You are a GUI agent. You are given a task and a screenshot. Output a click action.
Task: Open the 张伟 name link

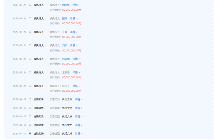[x=64, y=19]
